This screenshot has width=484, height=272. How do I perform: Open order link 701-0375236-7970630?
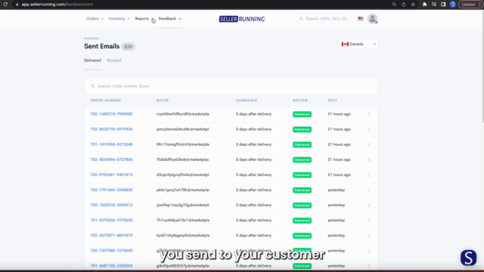click(x=111, y=220)
